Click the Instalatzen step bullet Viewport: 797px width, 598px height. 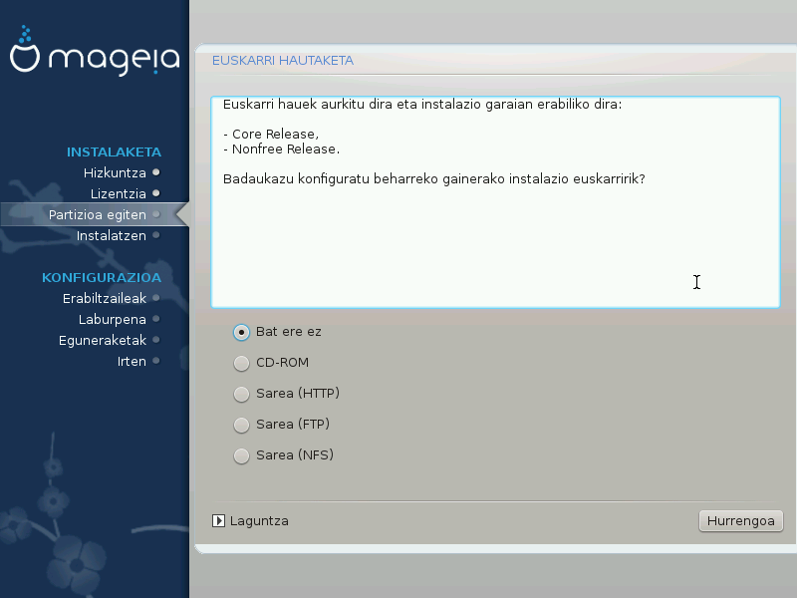click(x=156, y=236)
